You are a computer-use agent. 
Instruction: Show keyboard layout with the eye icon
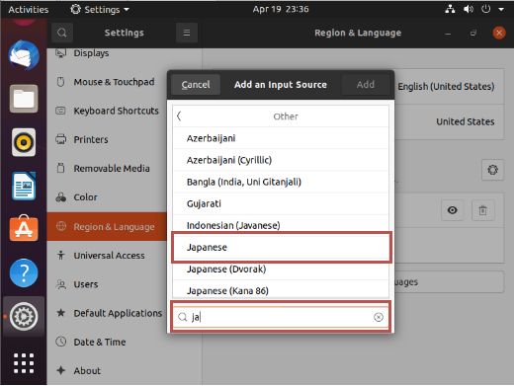(x=452, y=210)
